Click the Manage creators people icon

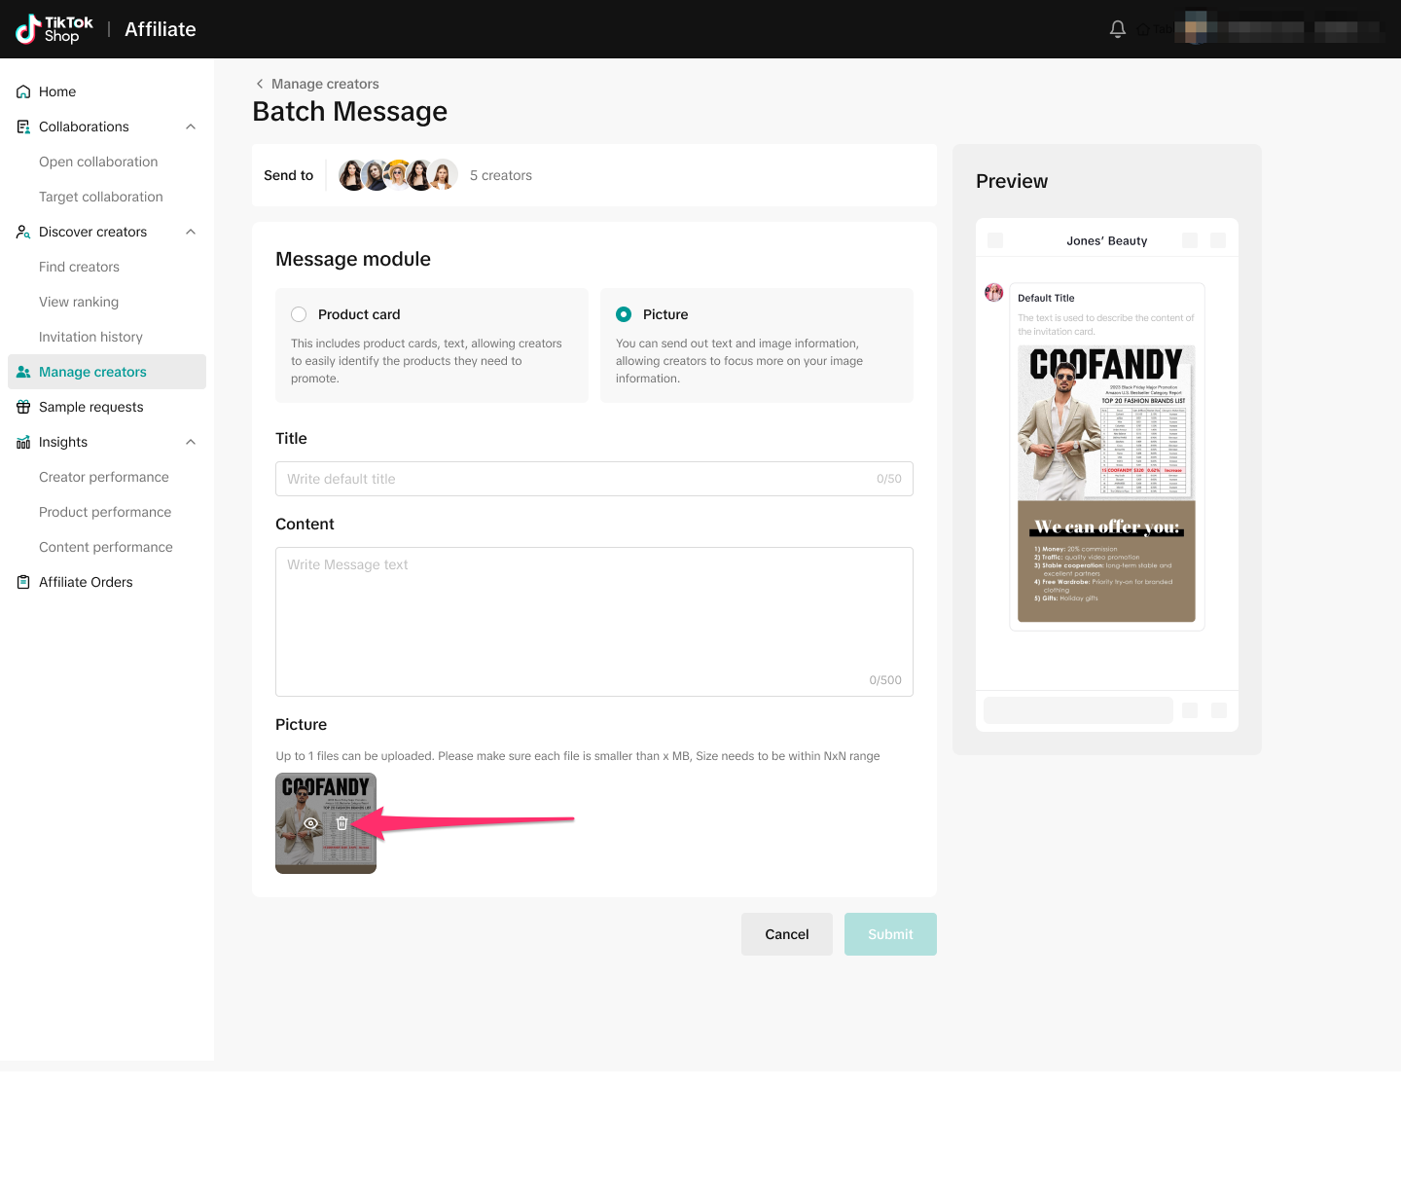click(23, 372)
